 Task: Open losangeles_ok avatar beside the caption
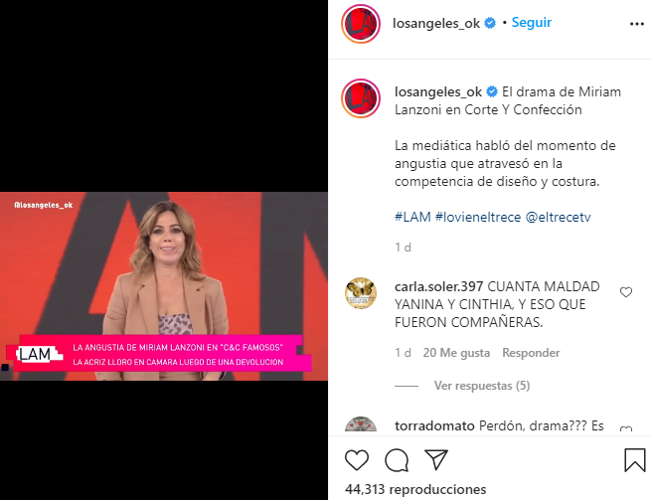coord(361,98)
